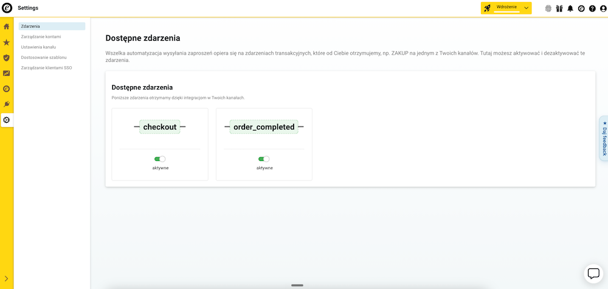The height and width of the screenshot is (289, 608).
Task: Open the user account profile icon
Action: click(x=603, y=8)
